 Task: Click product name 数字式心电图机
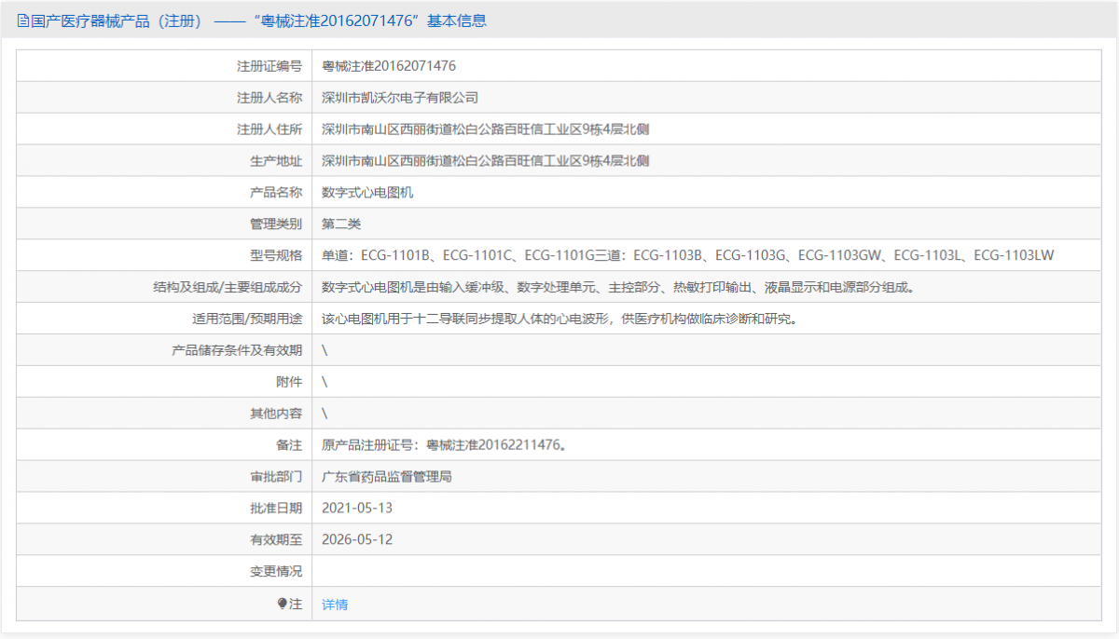[367, 193]
